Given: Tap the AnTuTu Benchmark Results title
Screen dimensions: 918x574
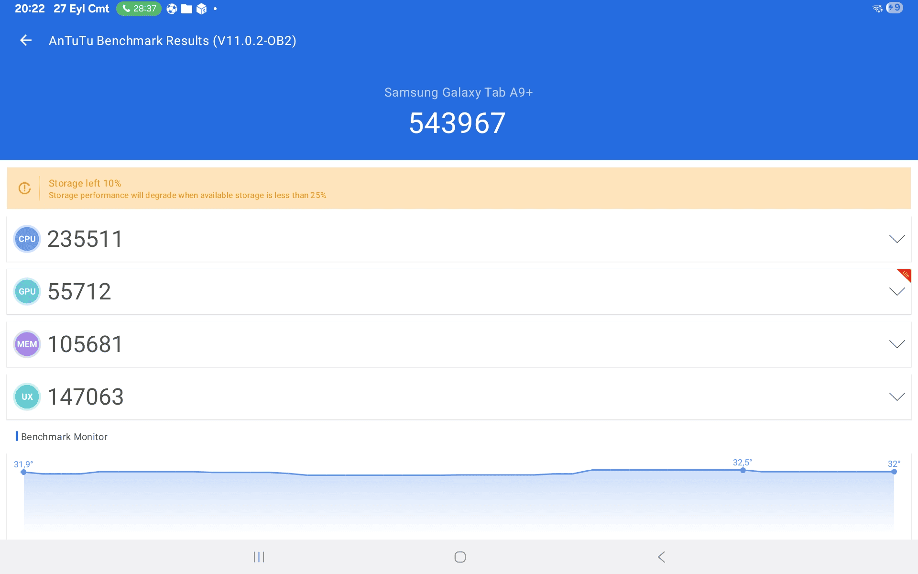Looking at the screenshot, I should (x=173, y=41).
